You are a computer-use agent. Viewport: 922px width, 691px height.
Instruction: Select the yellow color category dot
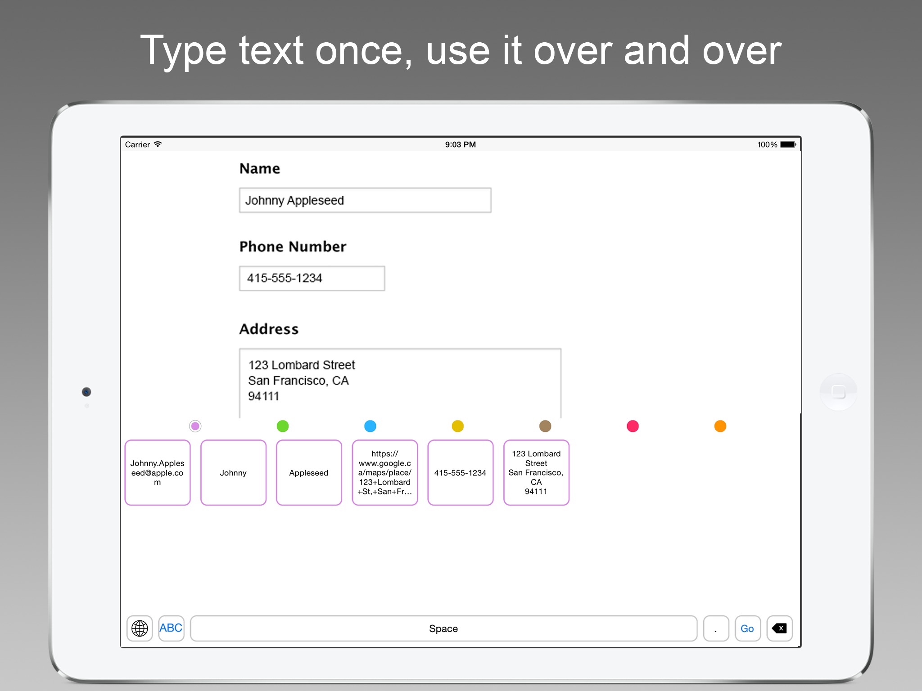pos(458,426)
